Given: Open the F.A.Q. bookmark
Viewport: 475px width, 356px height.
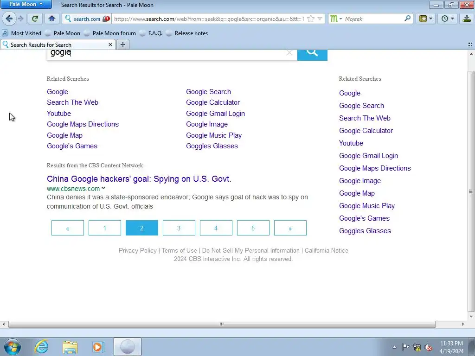Looking at the screenshot, I should point(151,33).
